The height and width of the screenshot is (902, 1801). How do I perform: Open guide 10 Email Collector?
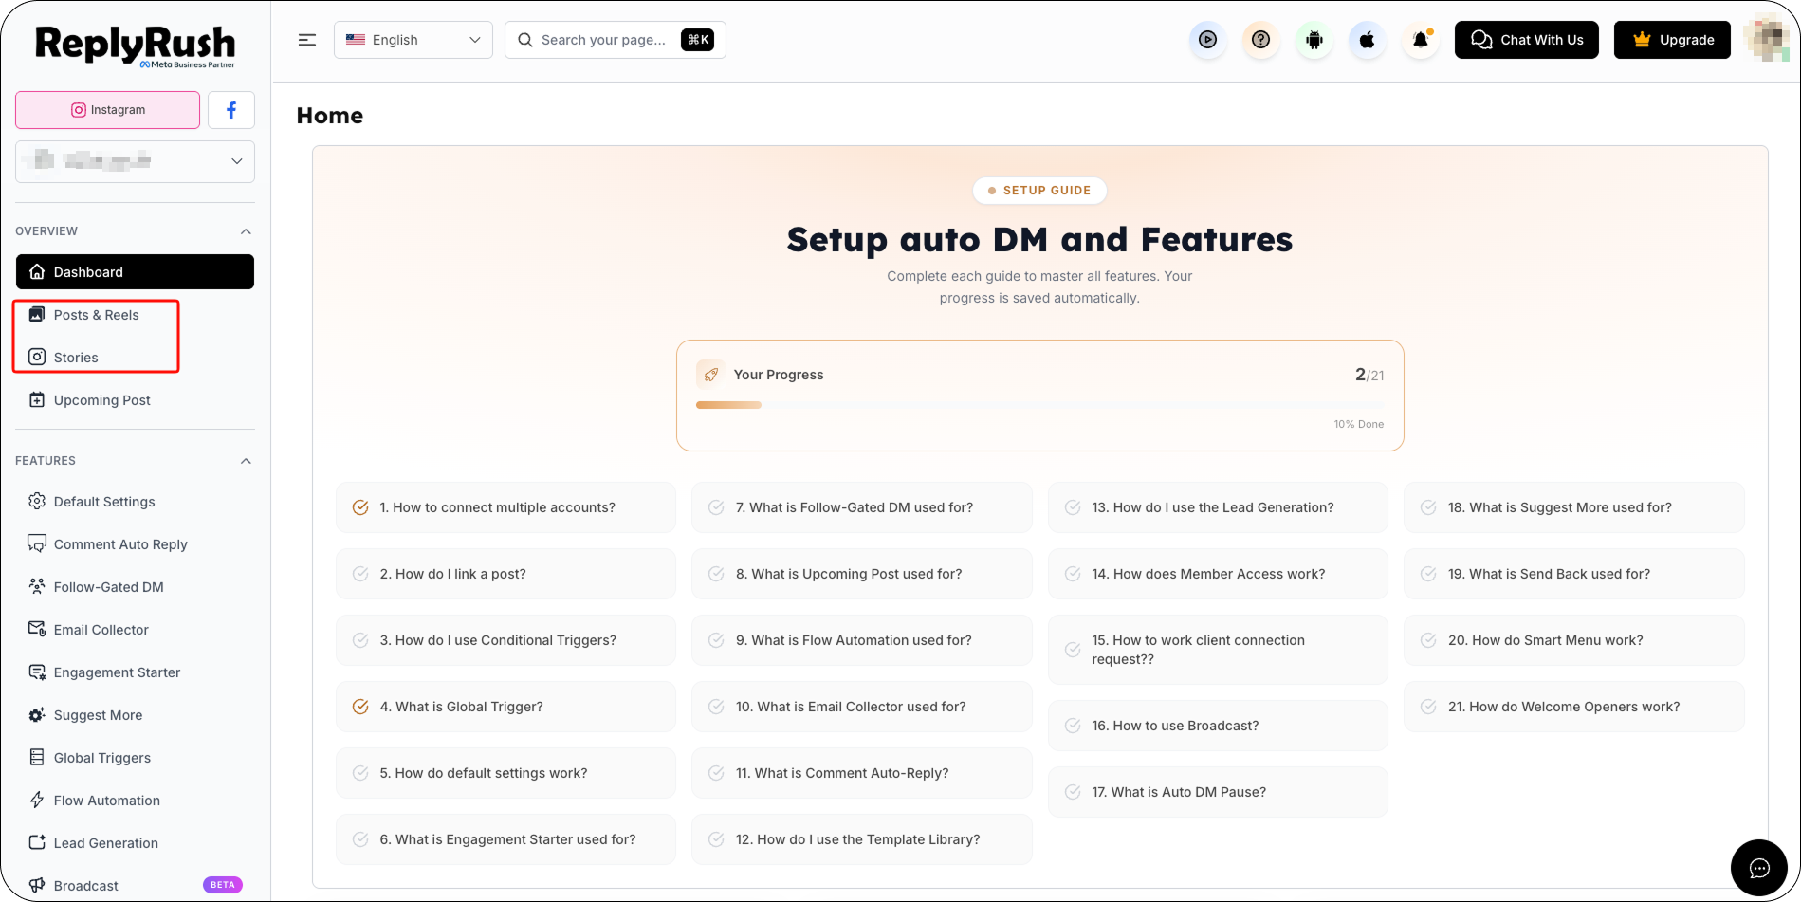tap(861, 707)
